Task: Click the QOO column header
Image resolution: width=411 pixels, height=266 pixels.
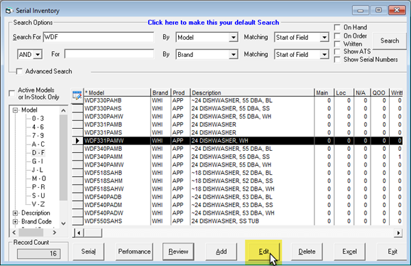Action: click(x=379, y=93)
